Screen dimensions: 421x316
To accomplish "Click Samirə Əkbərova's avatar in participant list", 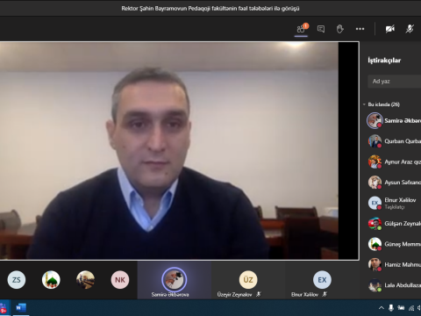I will coord(375,120).
